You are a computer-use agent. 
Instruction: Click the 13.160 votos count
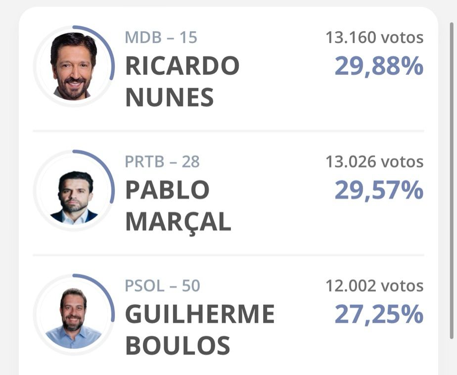click(x=374, y=38)
